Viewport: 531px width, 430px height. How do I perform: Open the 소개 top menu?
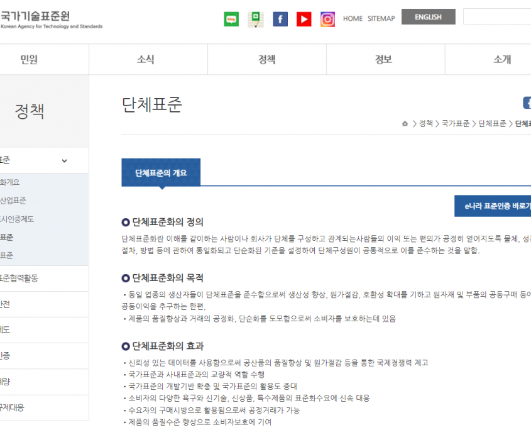click(x=501, y=60)
